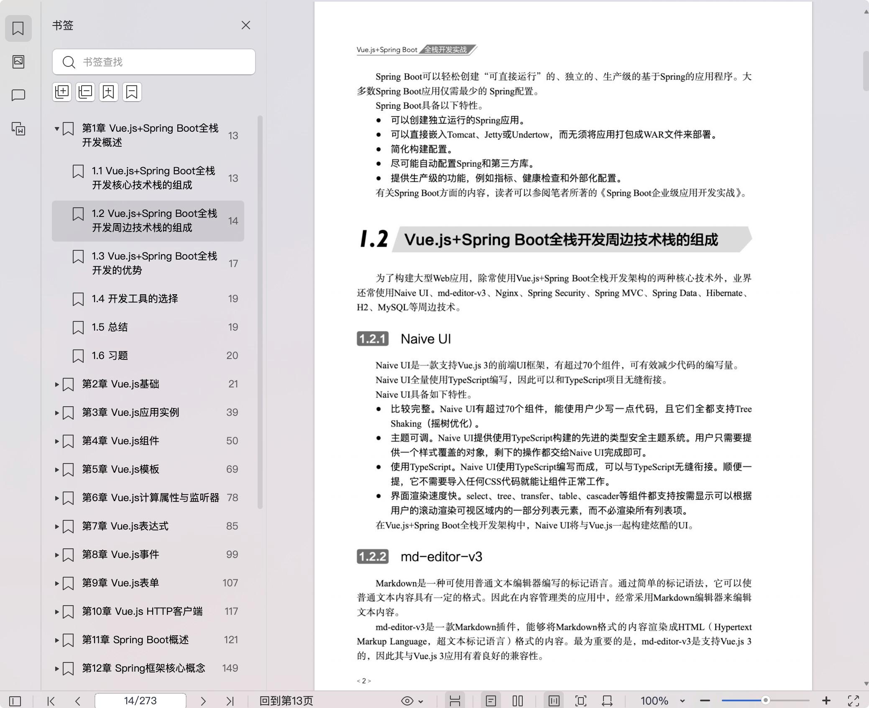Expand 第4章 Vue.js组件
This screenshot has height=708, width=869.
point(56,441)
